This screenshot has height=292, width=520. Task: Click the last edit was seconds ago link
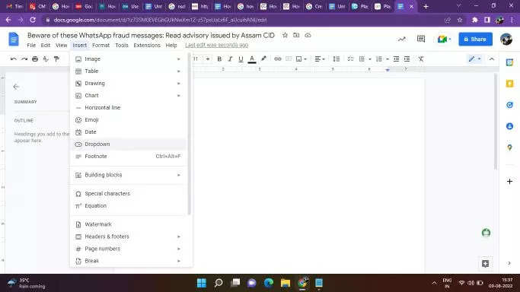point(216,45)
